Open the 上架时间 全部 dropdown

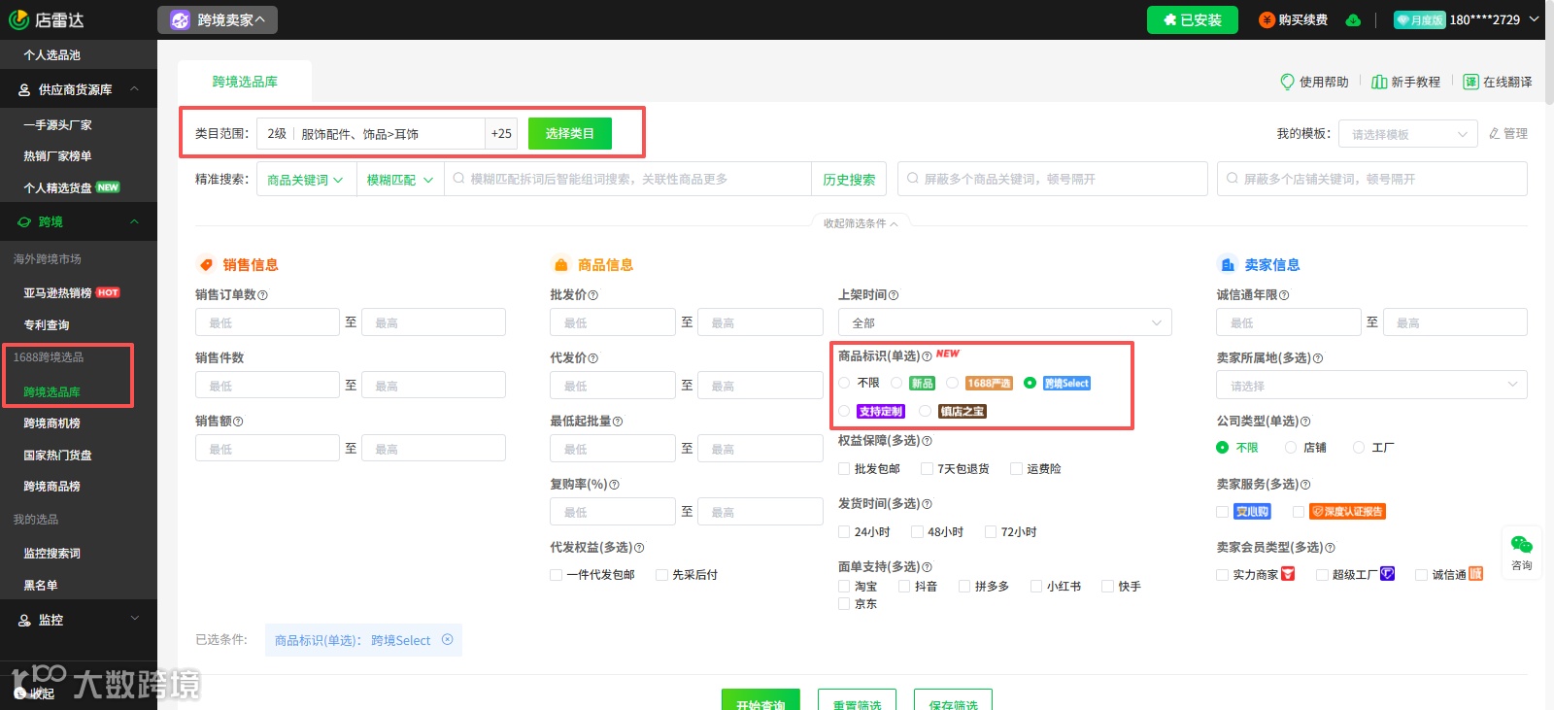pyautogui.click(x=1005, y=322)
